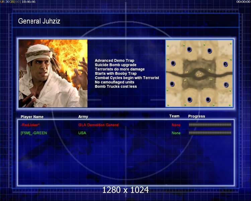Click GLA Demolition General army entry

99,125
